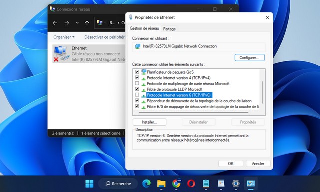Screen dimensions: 320x192
Task: Click the Installer... button
Action: [149, 122]
